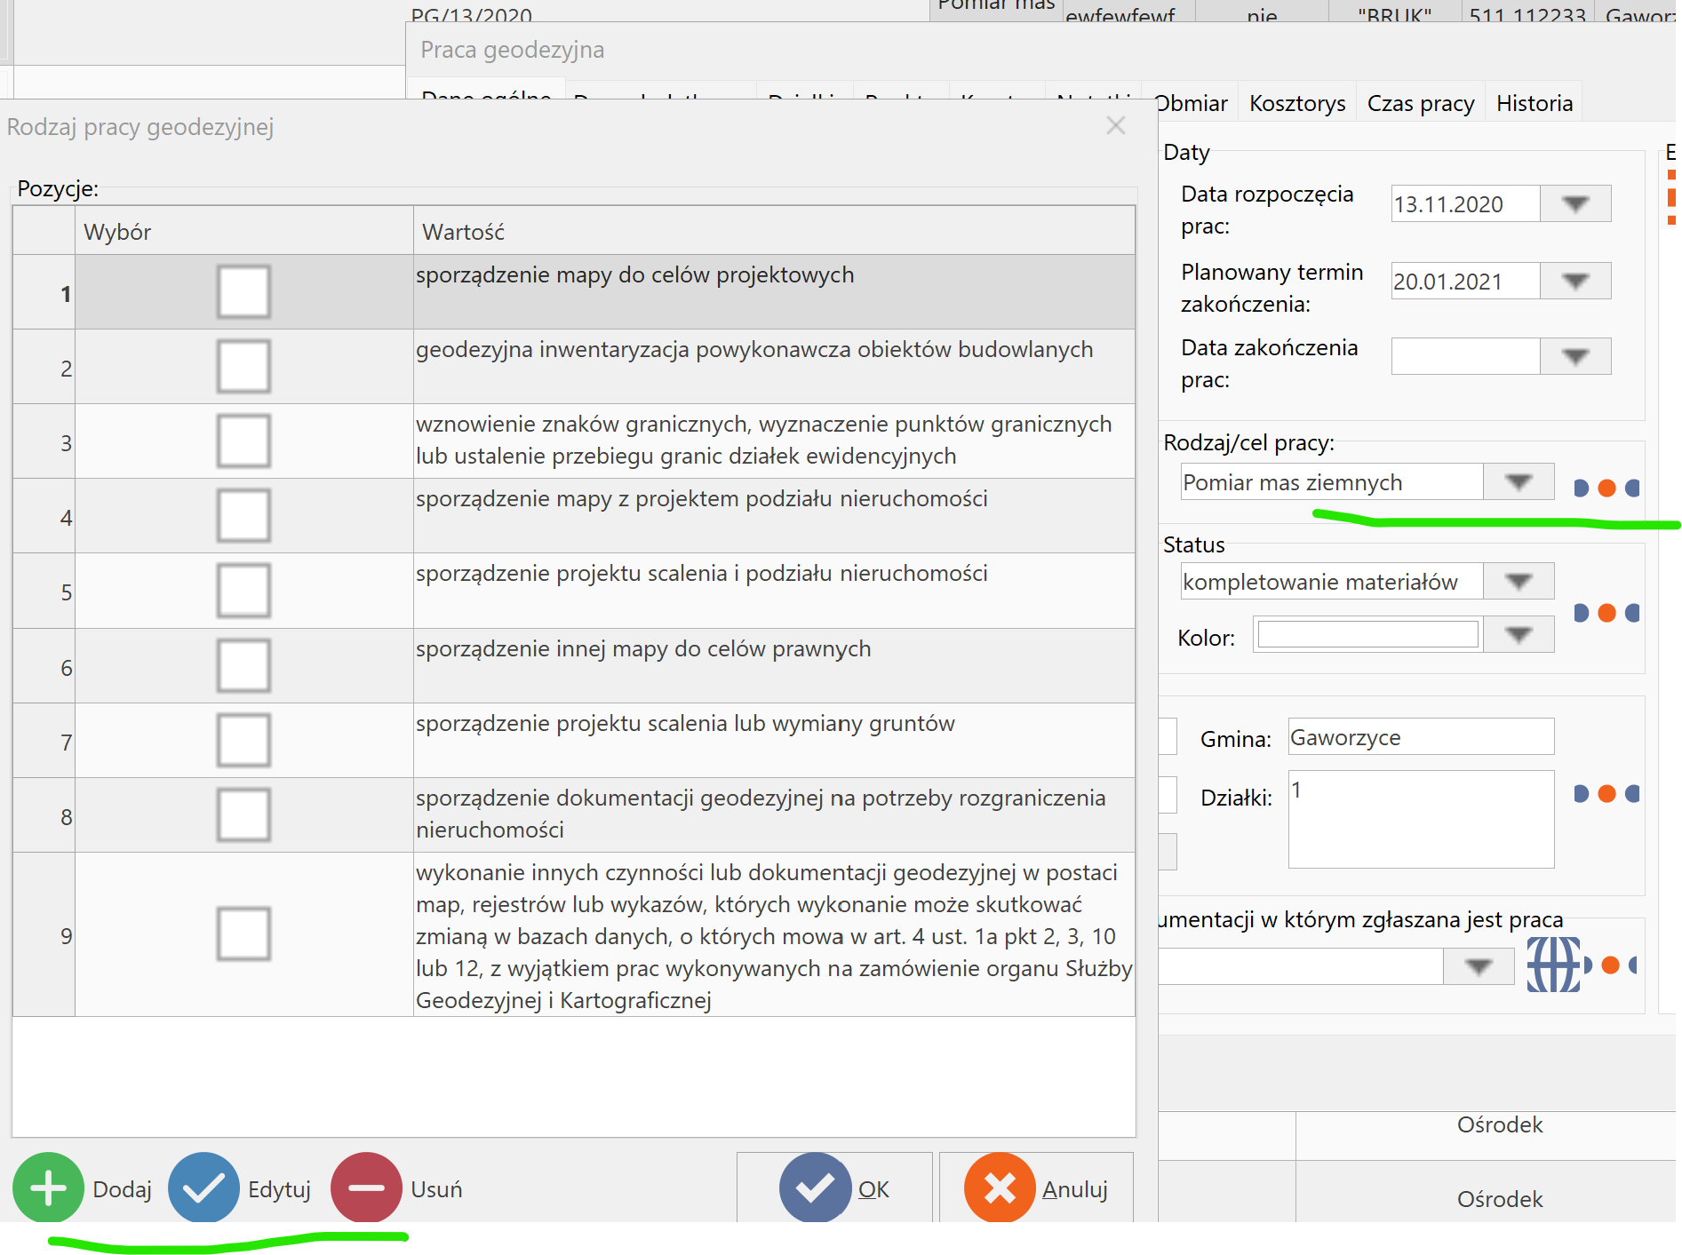Enable checkbox for rozgraniczenia nieruchomości row

pyautogui.click(x=243, y=814)
